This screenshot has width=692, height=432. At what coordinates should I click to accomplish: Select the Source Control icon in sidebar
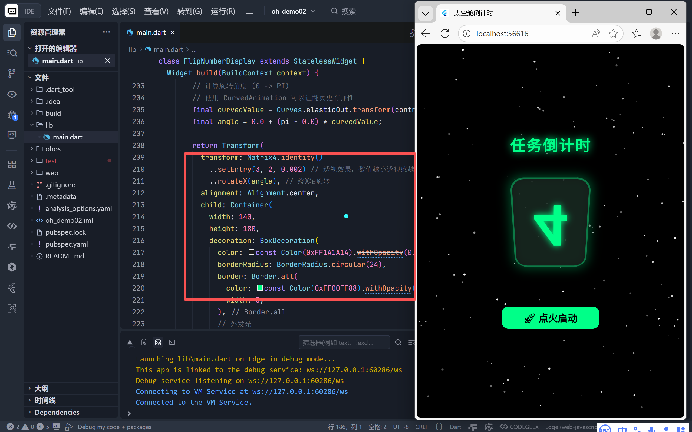point(12,74)
